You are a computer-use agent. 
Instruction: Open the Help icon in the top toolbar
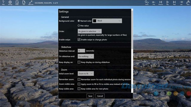3,3
